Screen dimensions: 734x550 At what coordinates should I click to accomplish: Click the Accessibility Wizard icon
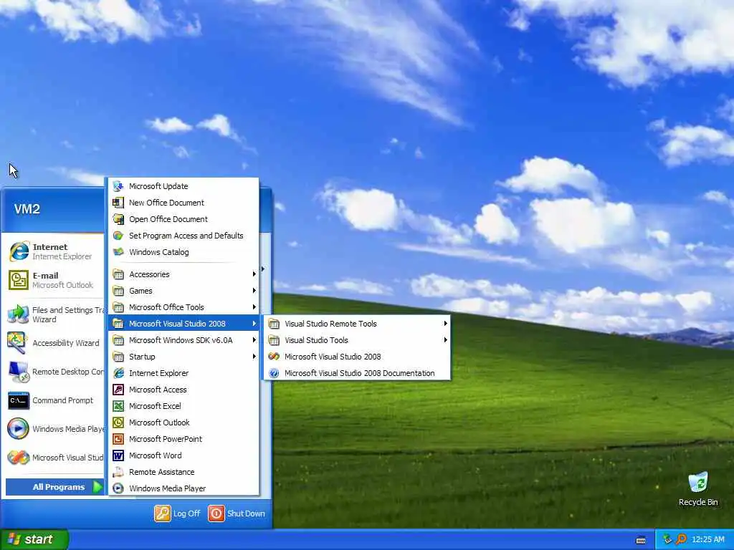coord(17,343)
